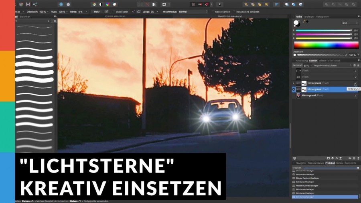Click the Protokoll Position slider

point(331,168)
